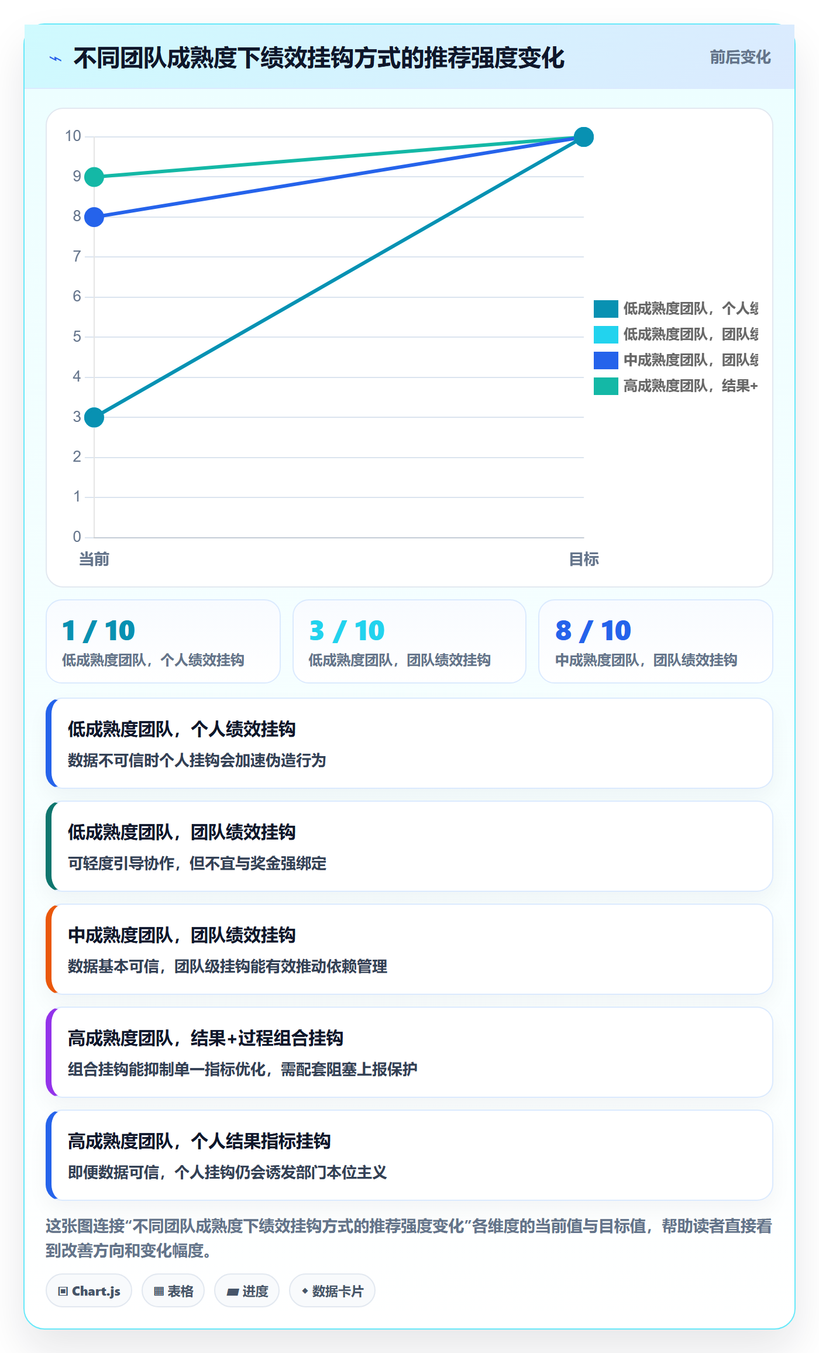Click the blue data point at value 8
The image size is (819, 1353).
click(x=94, y=217)
